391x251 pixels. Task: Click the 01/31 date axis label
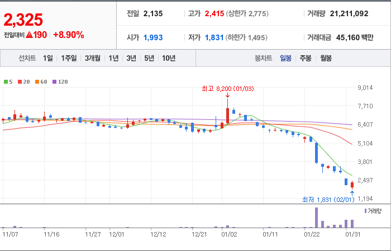[353, 235]
